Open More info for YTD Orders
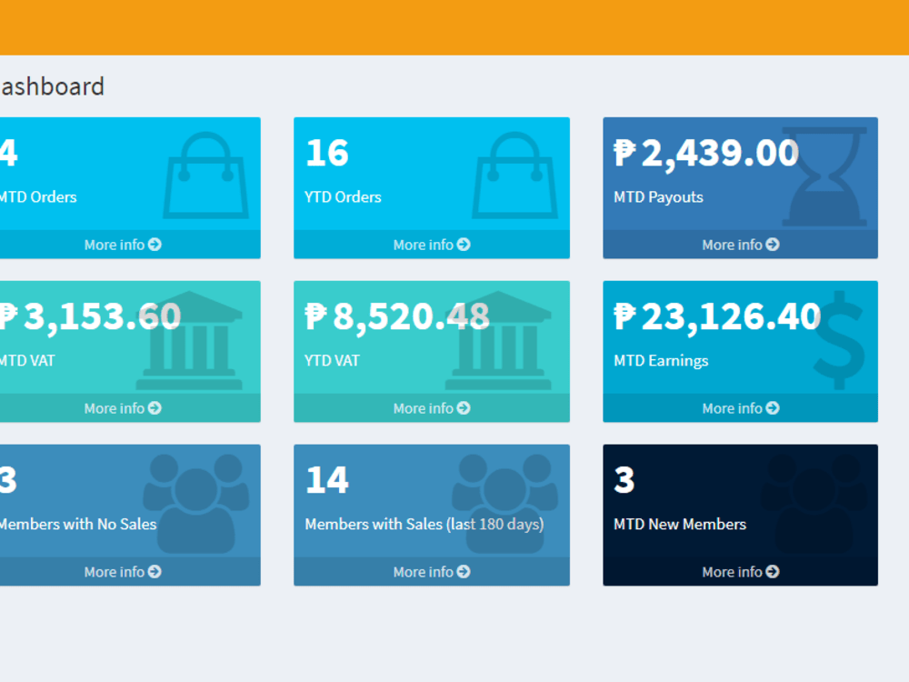Viewport: 909px width, 682px height. 431,245
